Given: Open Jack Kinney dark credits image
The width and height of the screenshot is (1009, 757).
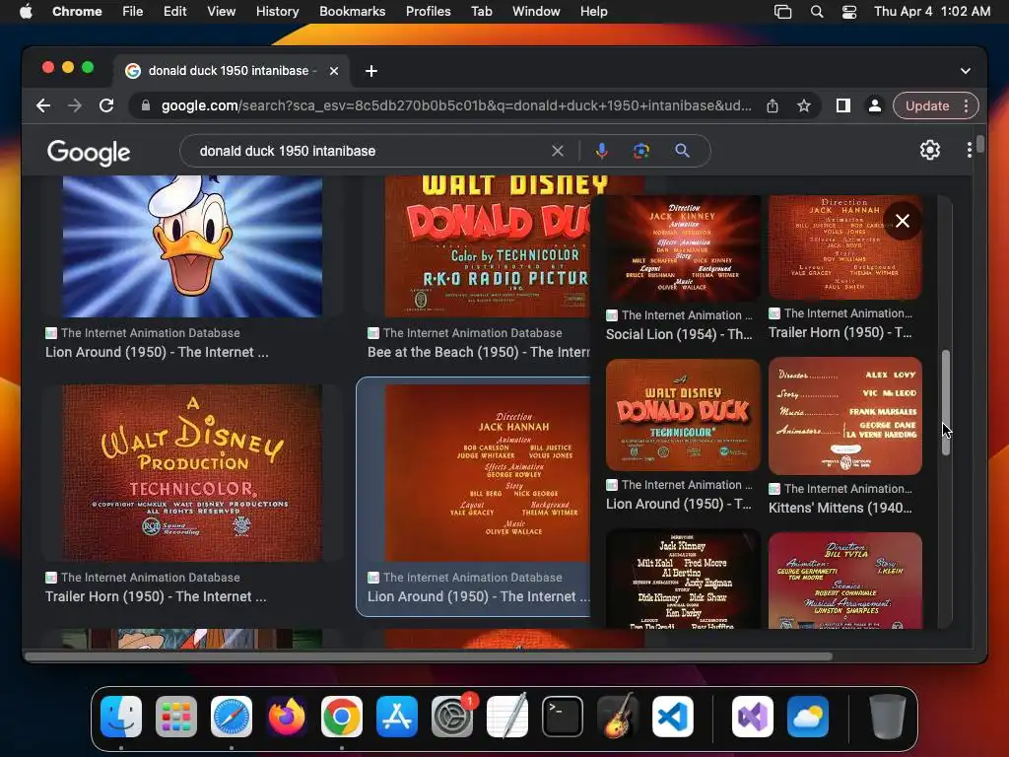Looking at the screenshot, I should pos(683,579).
